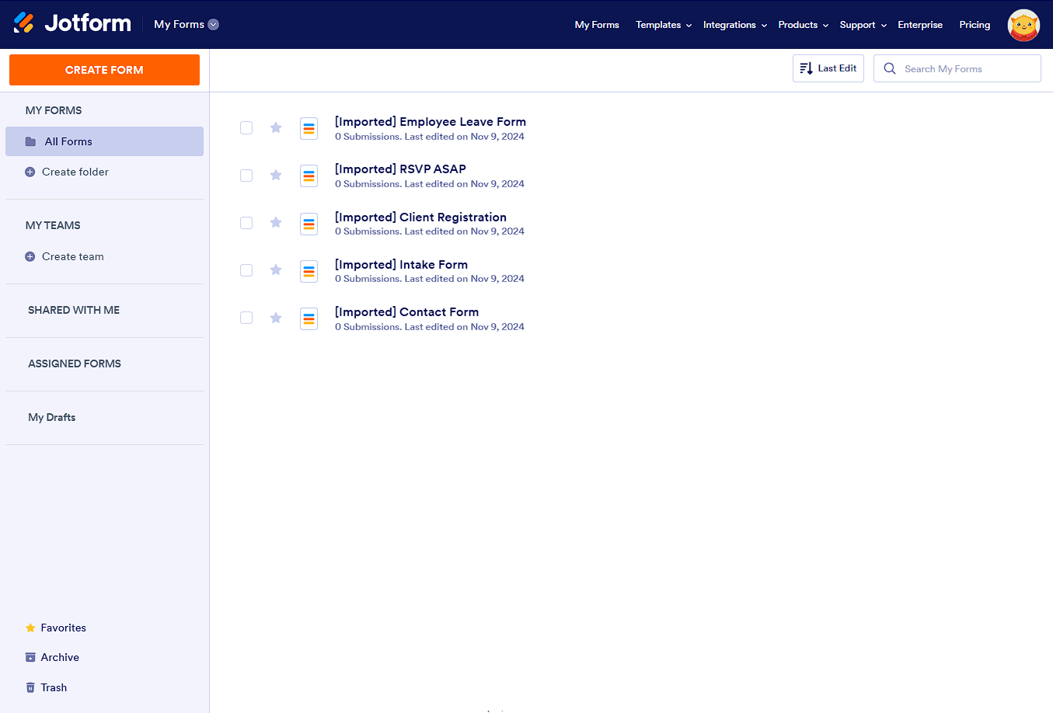Image resolution: width=1053 pixels, height=713 pixels.
Task: Tick the checkbox next to Intake Form
Action: pos(246,270)
